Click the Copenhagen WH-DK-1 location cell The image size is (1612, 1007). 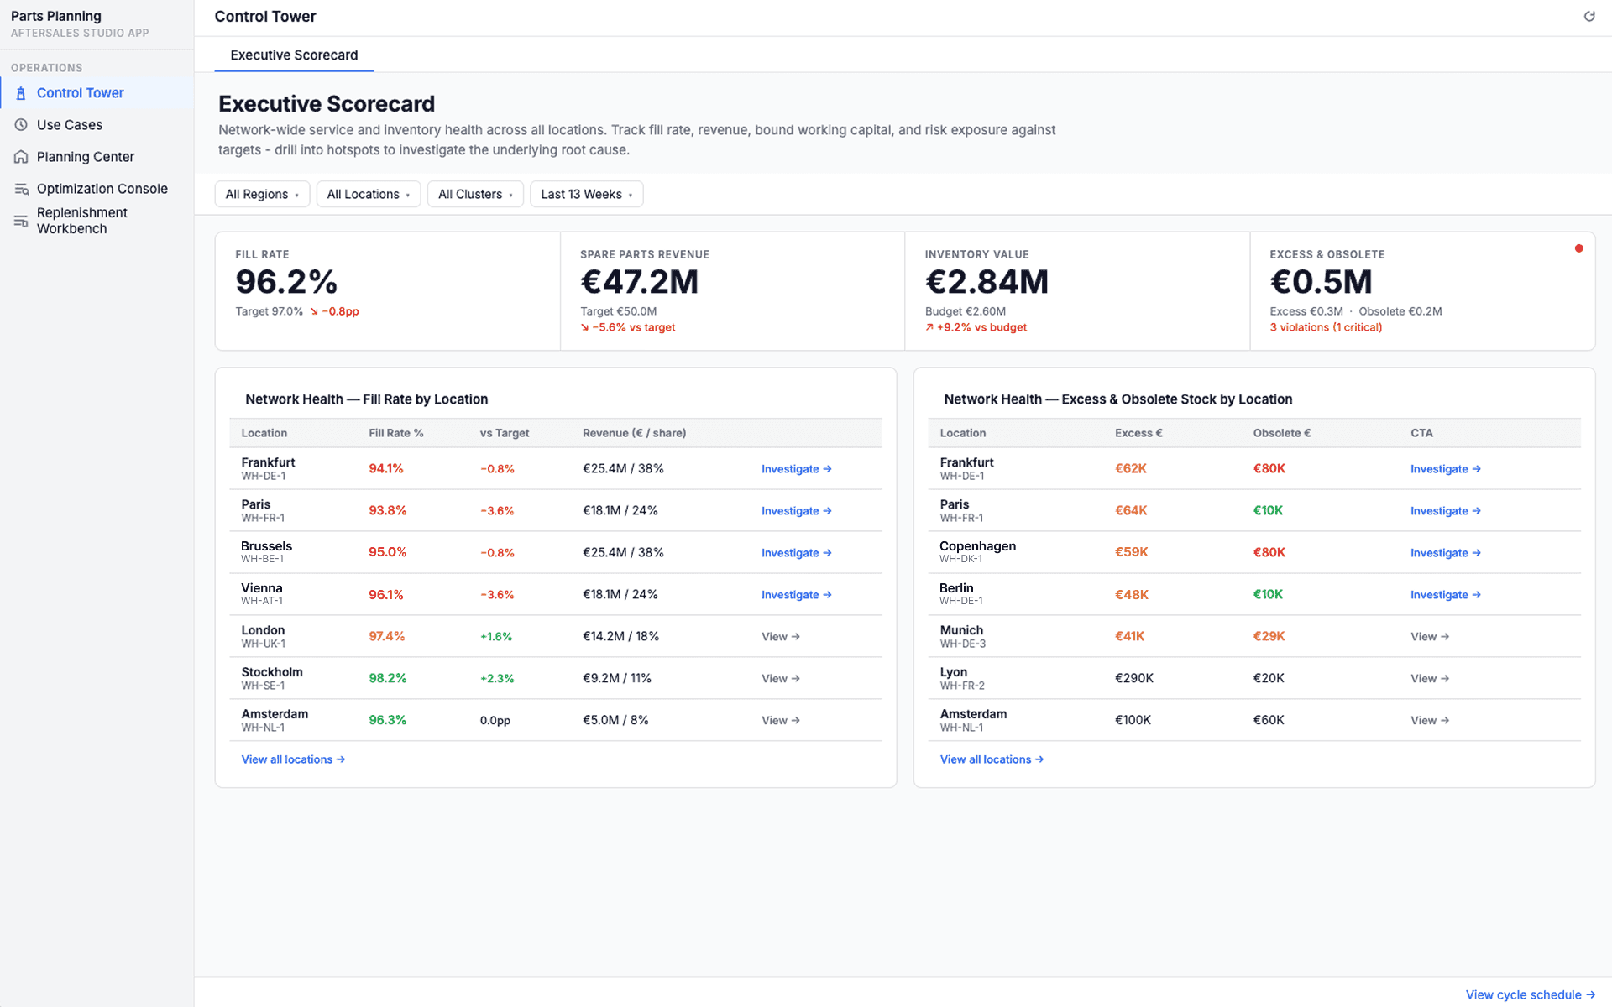click(978, 551)
